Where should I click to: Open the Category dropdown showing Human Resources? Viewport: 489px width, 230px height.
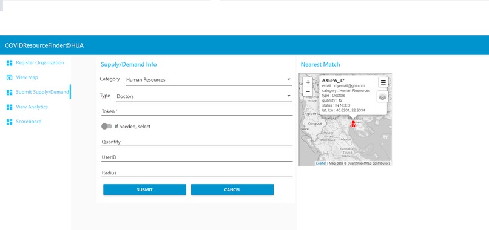coord(209,80)
